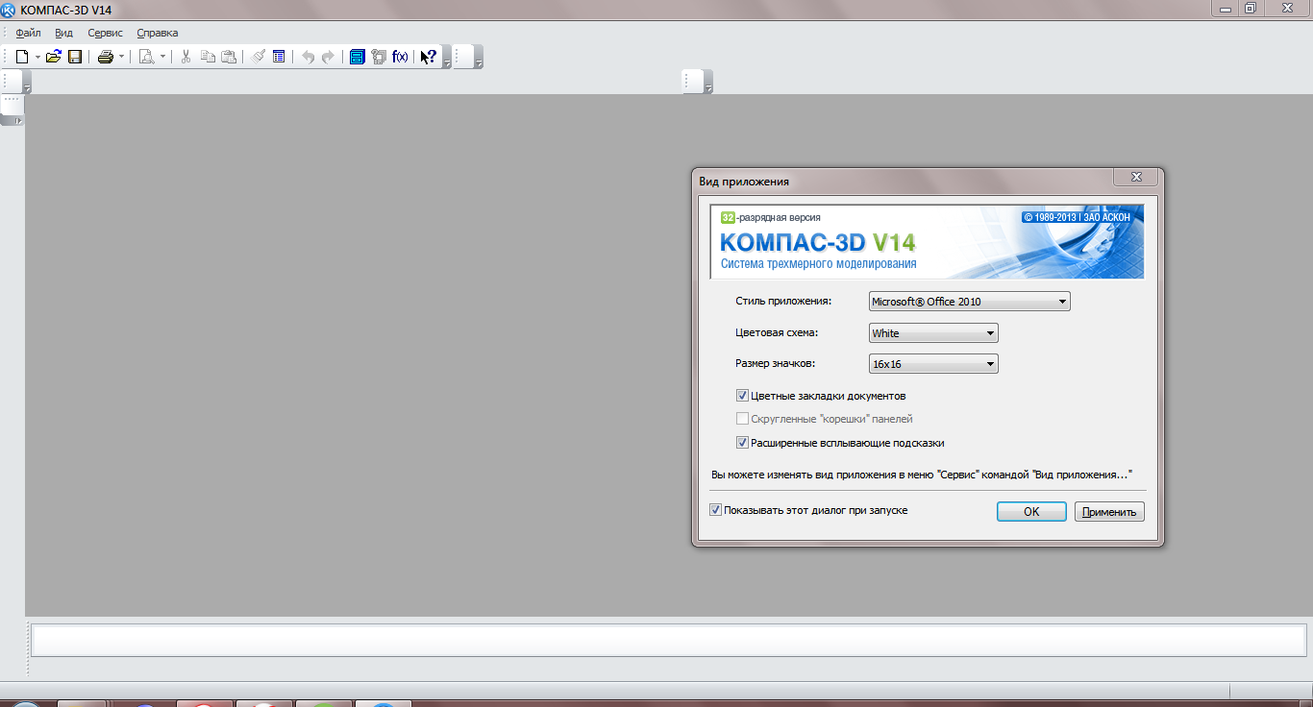Click the "Применить" button
1313x707 pixels.
(x=1108, y=512)
